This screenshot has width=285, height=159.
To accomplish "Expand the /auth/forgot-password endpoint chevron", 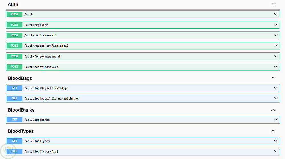I will (276, 56).
